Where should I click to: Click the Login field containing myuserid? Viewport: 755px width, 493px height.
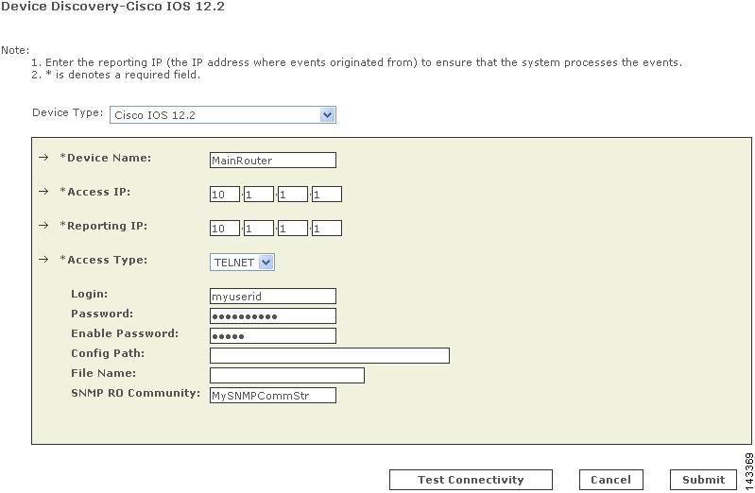pyautogui.click(x=272, y=297)
